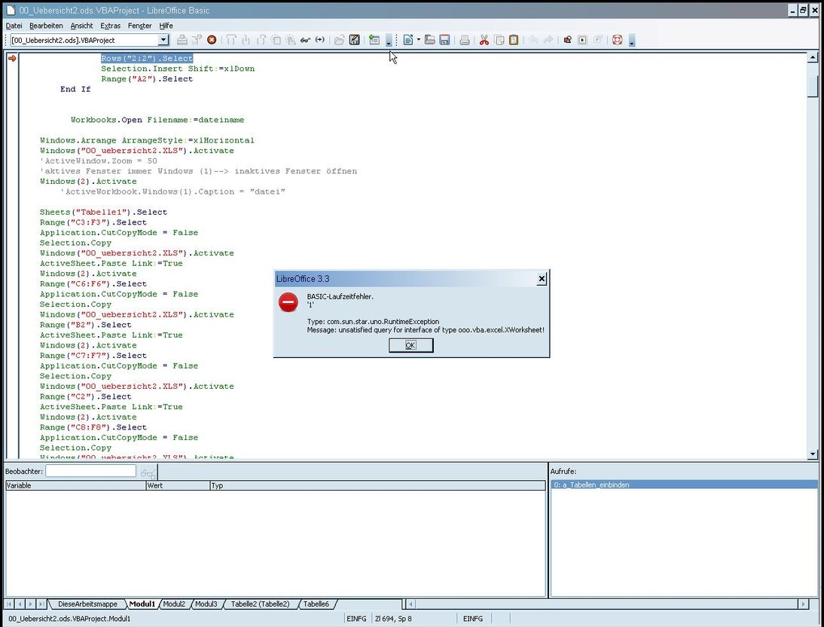The image size is (824, 627).
Task: Jump to the last module tab
Action: tap(41, 604)
